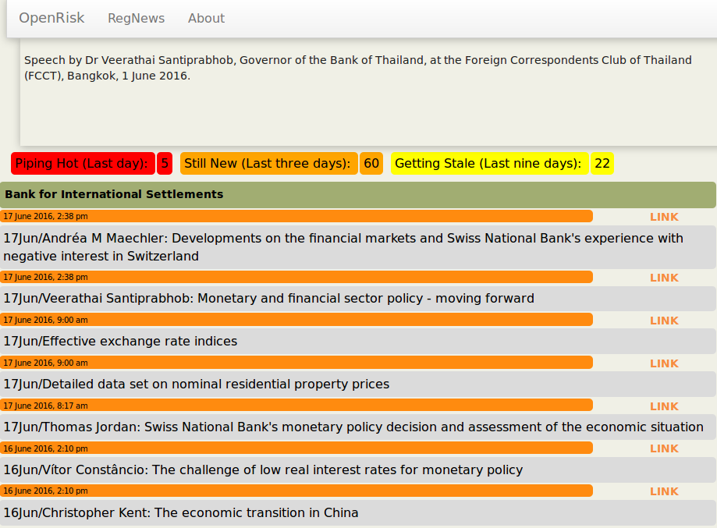This screenshot has width=717, height=528.
Task: Click timestamp bar above Maechler headline
Action: pos(296,216)
